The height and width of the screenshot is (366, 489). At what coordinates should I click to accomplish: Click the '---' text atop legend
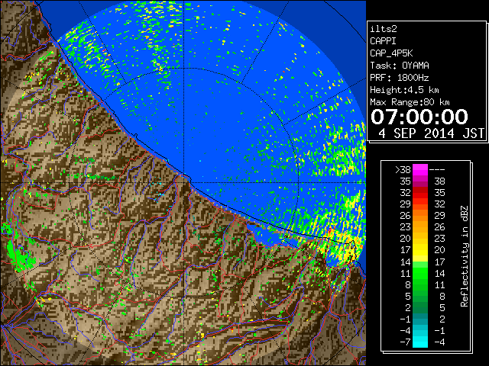[x=437, y=170]
